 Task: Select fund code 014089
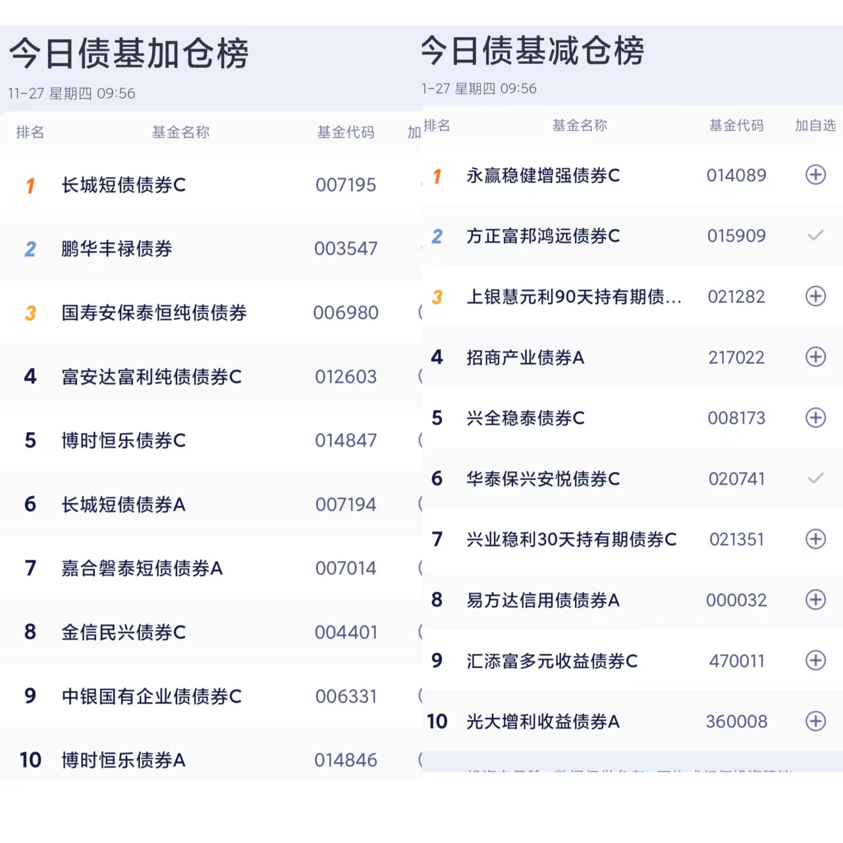click(x=736, y=175)
